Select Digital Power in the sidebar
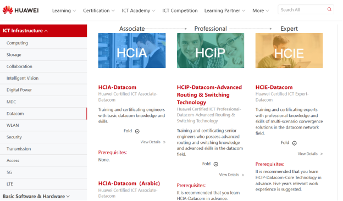 click(43, 90)
